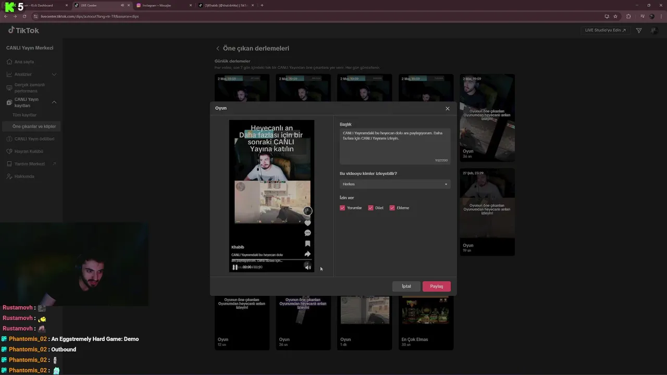
Task: Open the Chrome three-dot menu
Action: (x=660, y=16)
